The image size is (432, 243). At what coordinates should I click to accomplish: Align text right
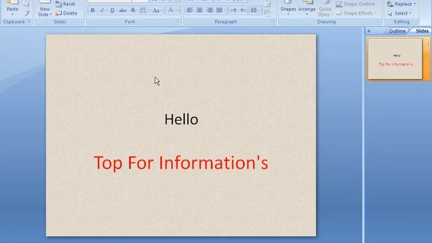click(x=209, y=11)
